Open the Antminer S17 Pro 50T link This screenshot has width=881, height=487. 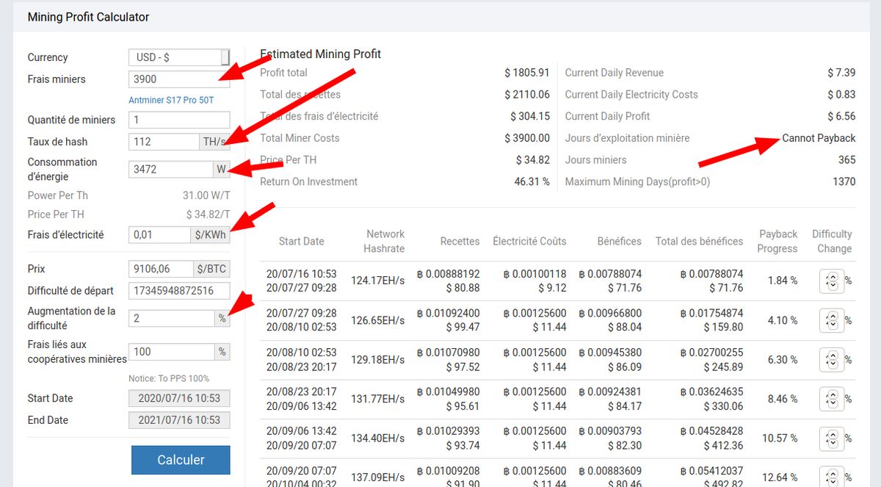point(171,100)
